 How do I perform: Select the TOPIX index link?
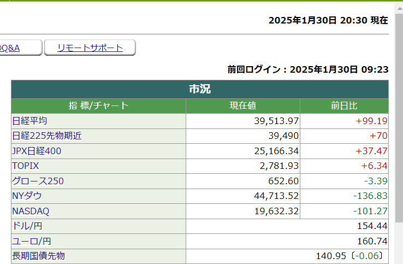(26, 166)
